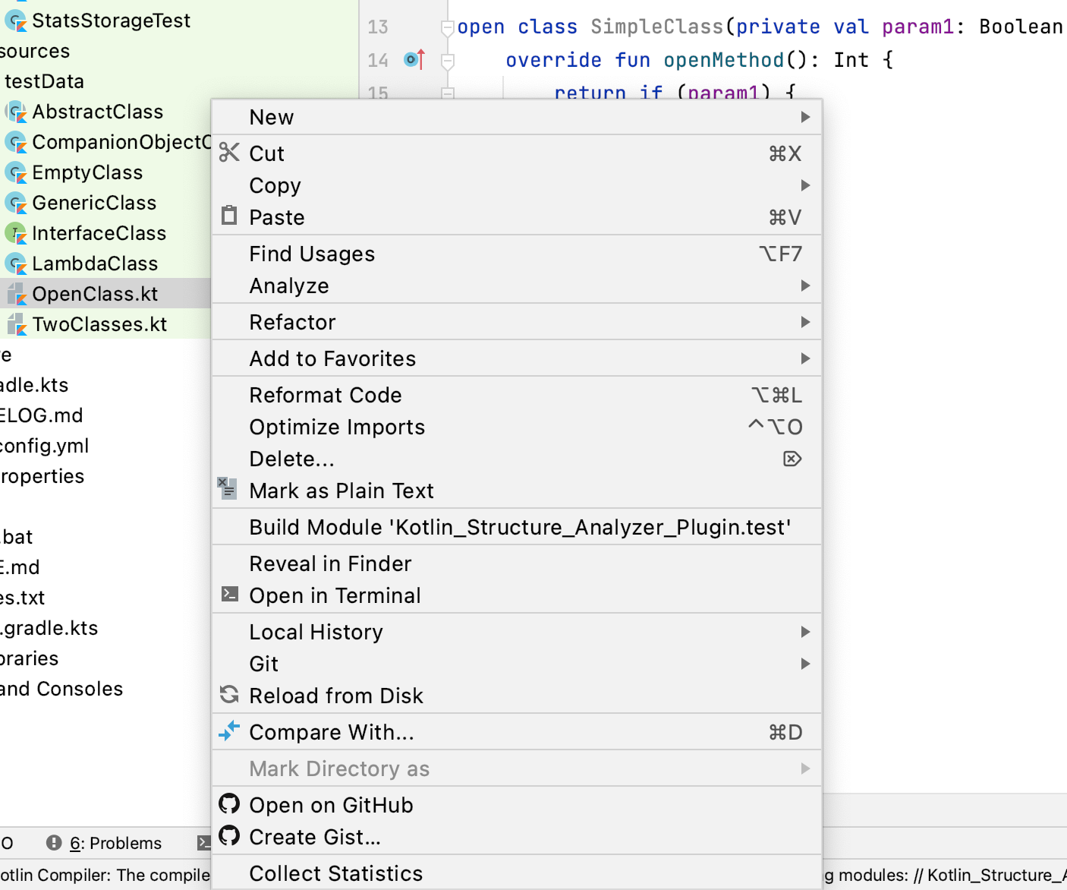Choose Find Usages from context menu

(x=517, y=254)
